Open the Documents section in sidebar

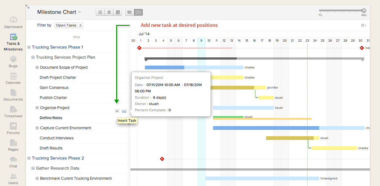coord(13,95)
